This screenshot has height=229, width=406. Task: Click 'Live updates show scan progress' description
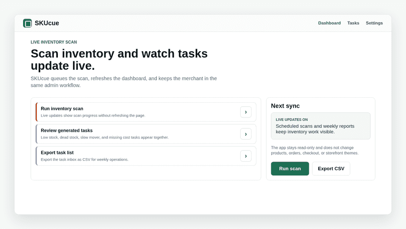tap(93, 115)
